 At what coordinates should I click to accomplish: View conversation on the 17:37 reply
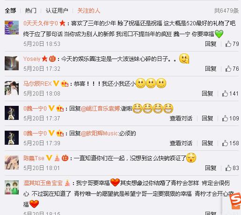pyautogui.click(x=181, y=119)
